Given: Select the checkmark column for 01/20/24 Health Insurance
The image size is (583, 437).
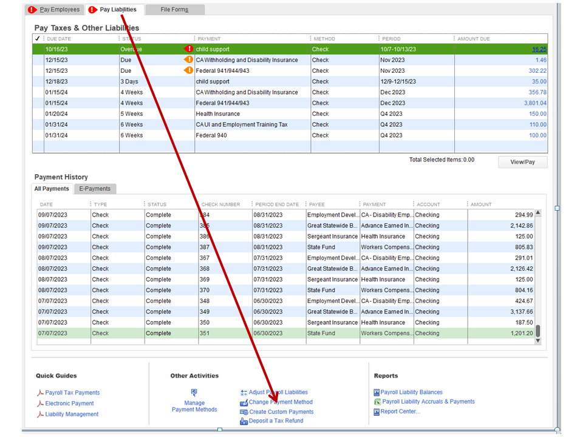Looking at the screenshot, I should point(38,114).
